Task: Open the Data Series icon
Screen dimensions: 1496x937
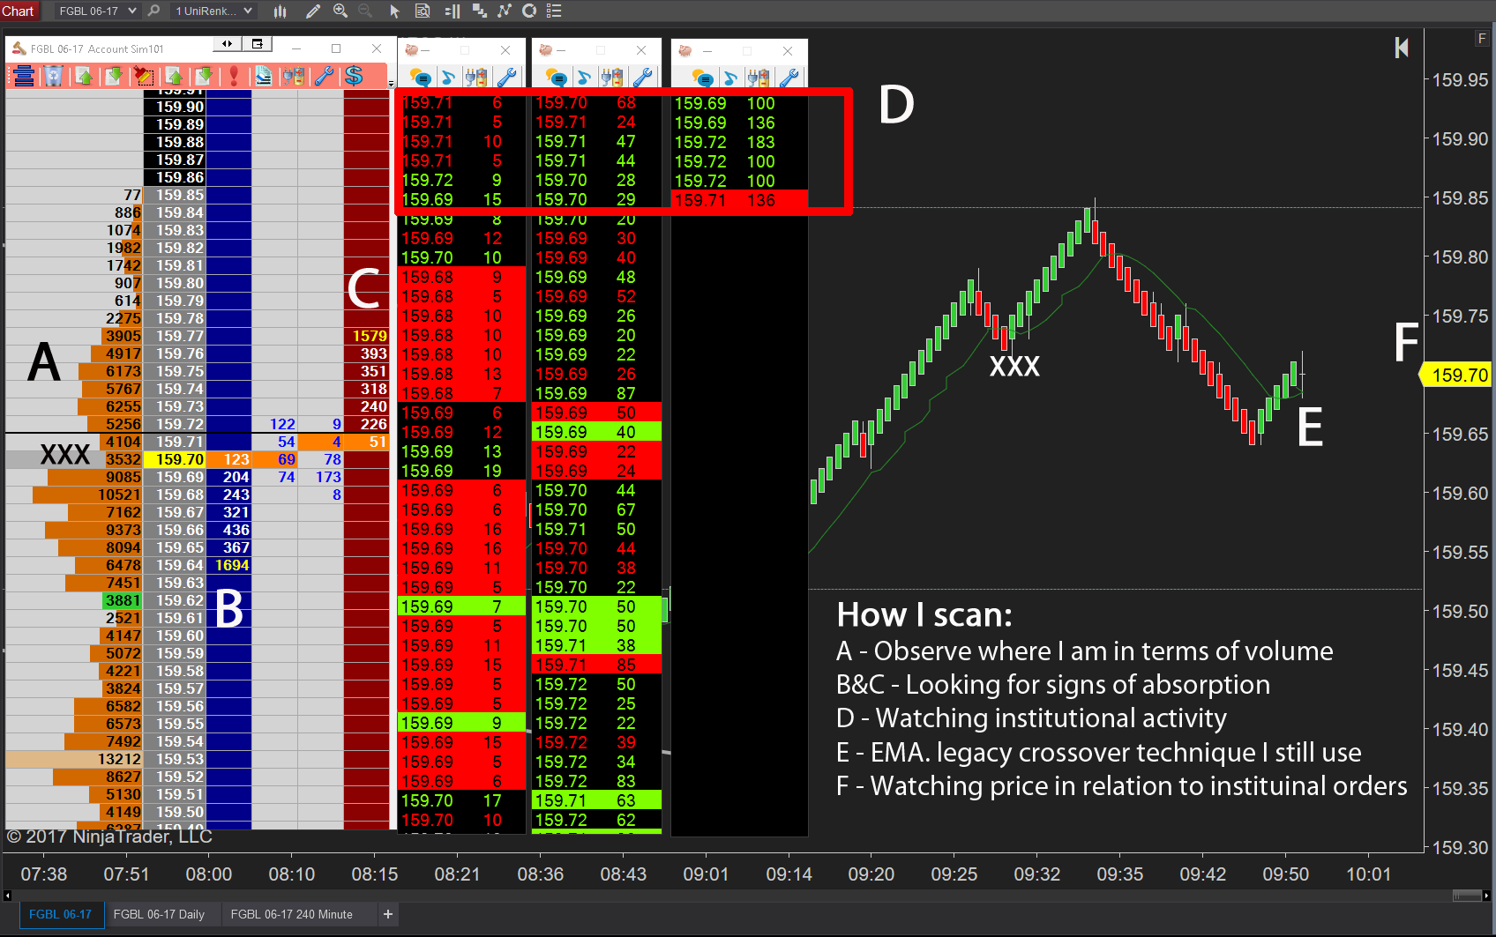Action: coord(479,11)
